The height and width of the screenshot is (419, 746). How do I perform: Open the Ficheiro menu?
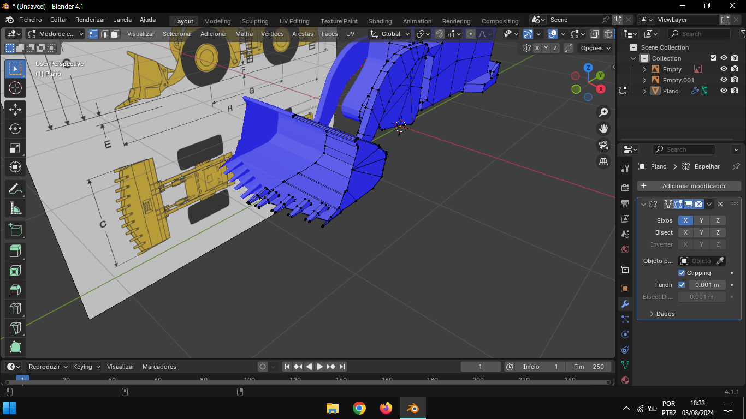(x=30, y=20)
